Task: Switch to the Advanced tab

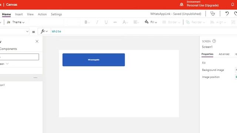Action: [224, 54]
